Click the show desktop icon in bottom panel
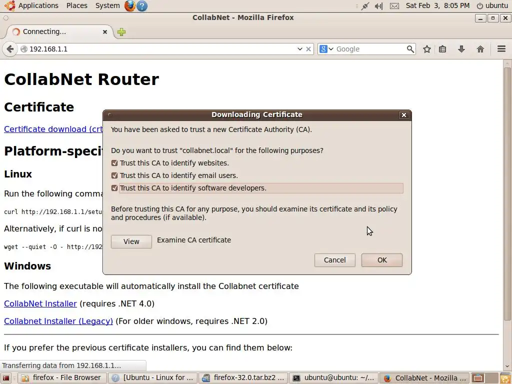Screen dimensions: 512x384 [6, 378]
